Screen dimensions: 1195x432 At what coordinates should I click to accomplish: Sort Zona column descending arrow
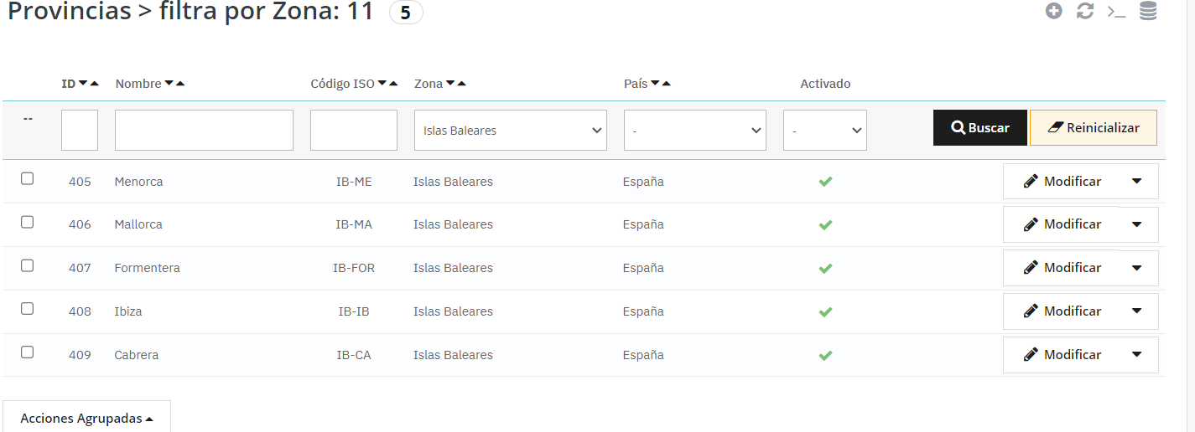pos(450,84)
